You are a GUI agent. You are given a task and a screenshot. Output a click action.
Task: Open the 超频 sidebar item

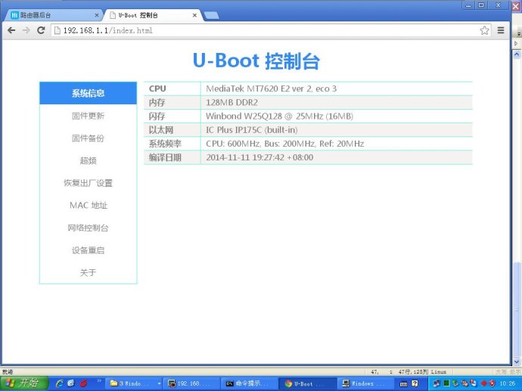89,160
